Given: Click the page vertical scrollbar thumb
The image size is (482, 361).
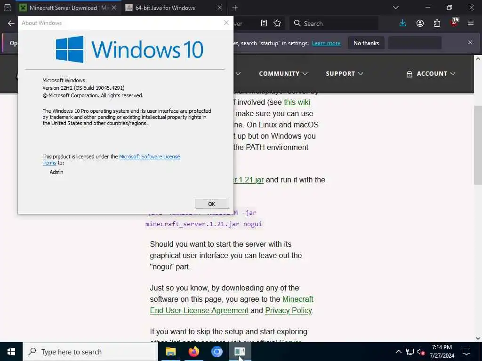Looking at the screenshot, I should point(478,145).
